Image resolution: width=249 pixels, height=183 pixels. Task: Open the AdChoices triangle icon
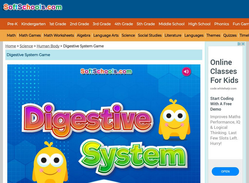[x=239, y=44]
